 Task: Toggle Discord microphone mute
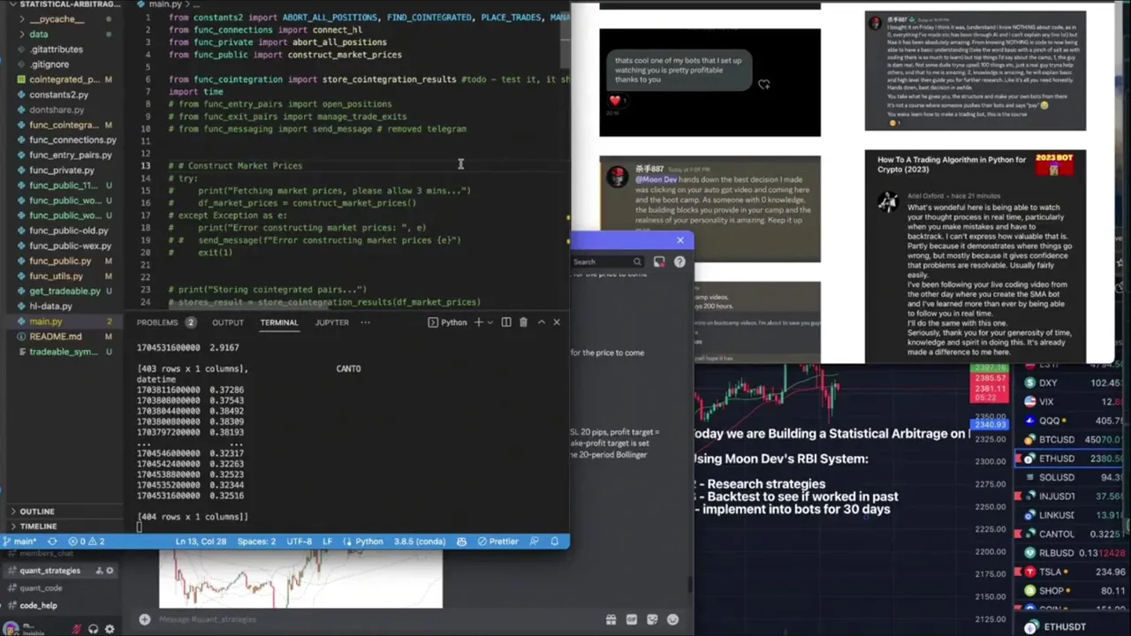(77, 629)
